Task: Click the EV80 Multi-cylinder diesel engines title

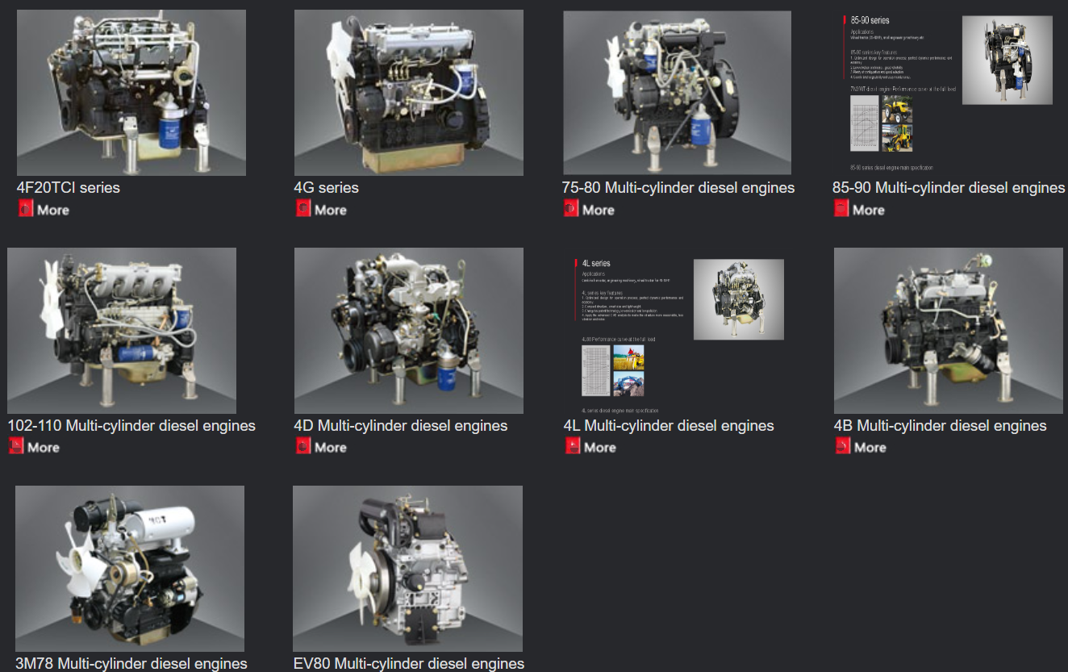Action: 409,664
